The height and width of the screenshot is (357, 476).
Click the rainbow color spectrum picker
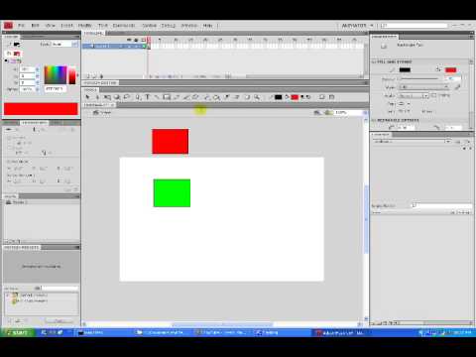(x=56, y=74)
